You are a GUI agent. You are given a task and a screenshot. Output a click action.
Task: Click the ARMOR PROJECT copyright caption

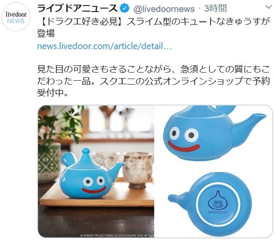(117, 235)
